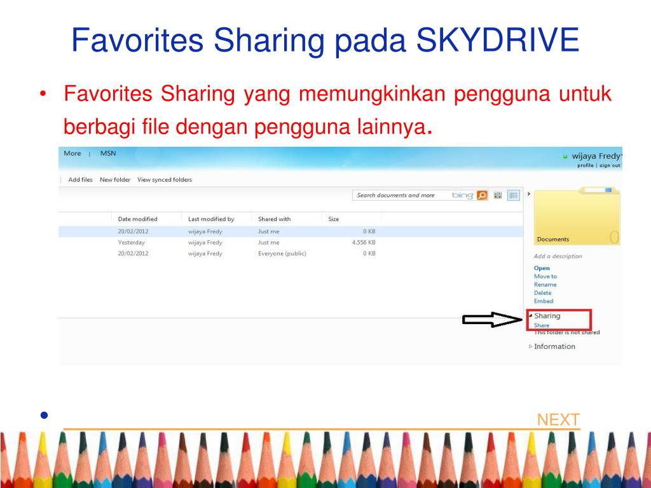Click the Share link under Sharing
651x488 pixels.
click(542, 325)
